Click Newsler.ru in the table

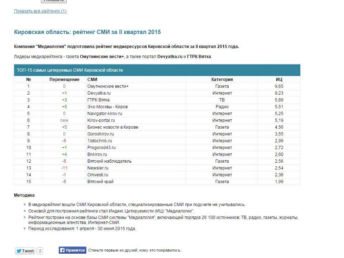[98, 168]
